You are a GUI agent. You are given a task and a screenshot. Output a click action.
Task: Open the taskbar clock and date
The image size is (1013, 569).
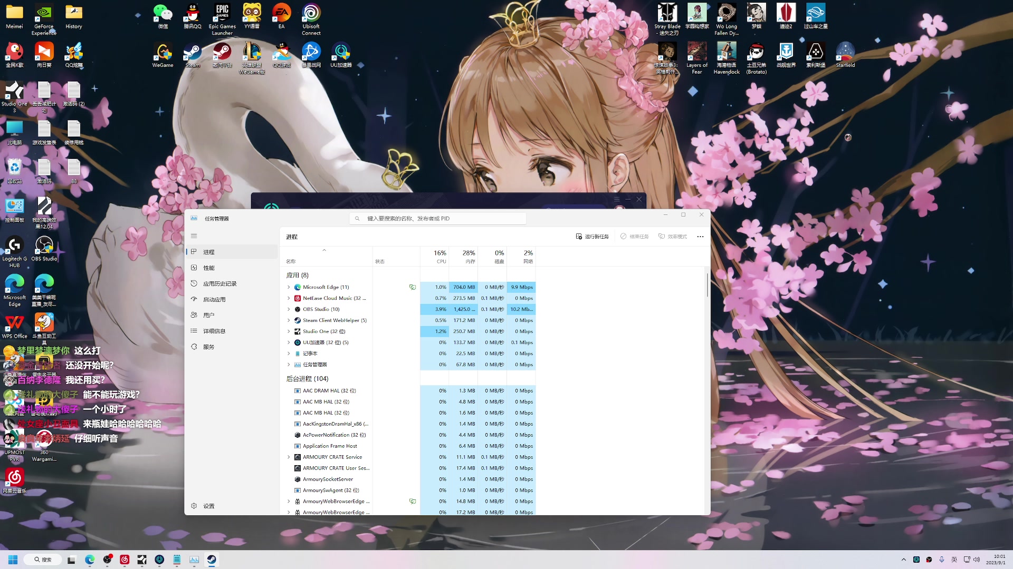tap(996, 560)
